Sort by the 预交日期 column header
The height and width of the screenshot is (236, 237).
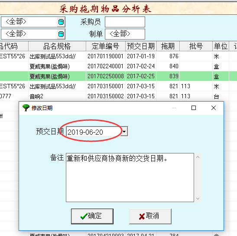pos(141,46)
